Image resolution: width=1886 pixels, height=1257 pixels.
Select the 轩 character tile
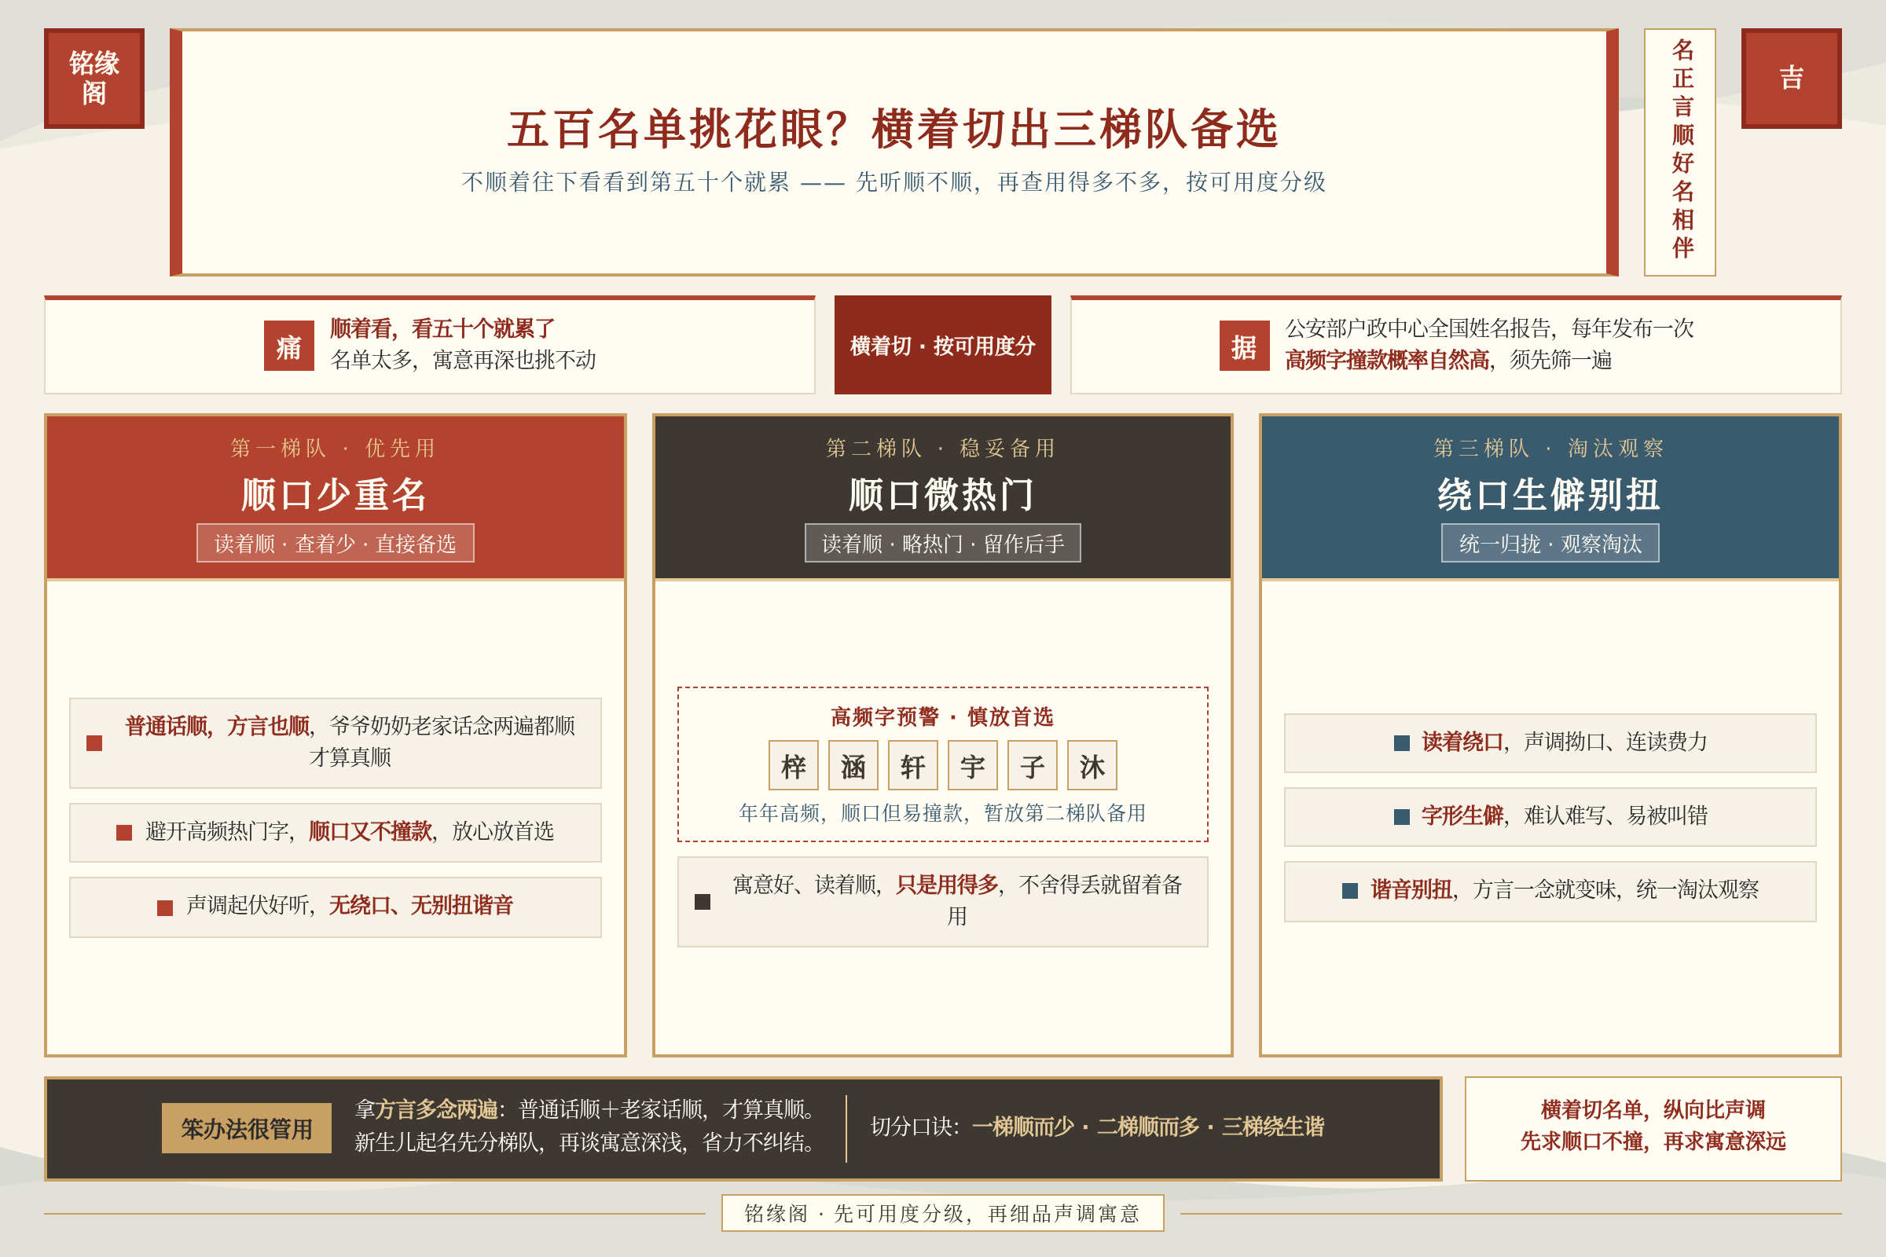[x=912, y=765]
